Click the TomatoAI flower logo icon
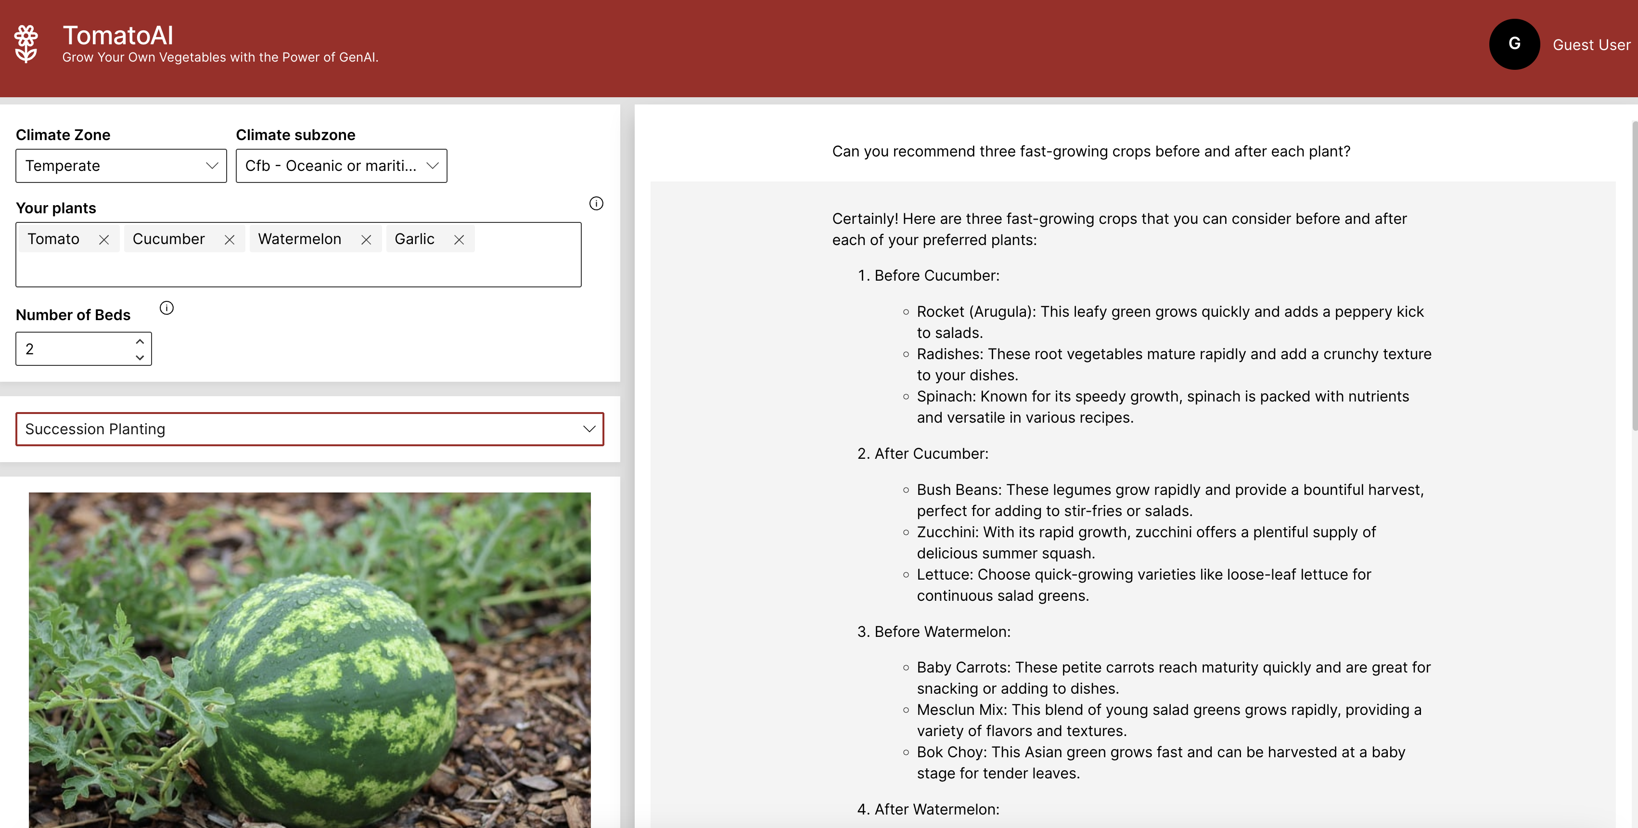The image size is (1638, 828). tap(26, 44)
